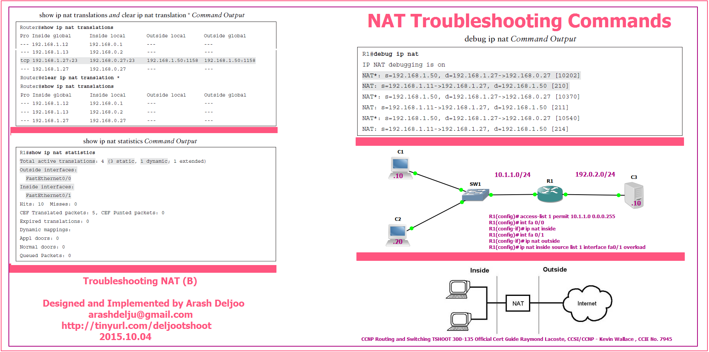Click the 'Troubleshooting NAT (B)' heading
709x352 pixels.
pos(140,281)
